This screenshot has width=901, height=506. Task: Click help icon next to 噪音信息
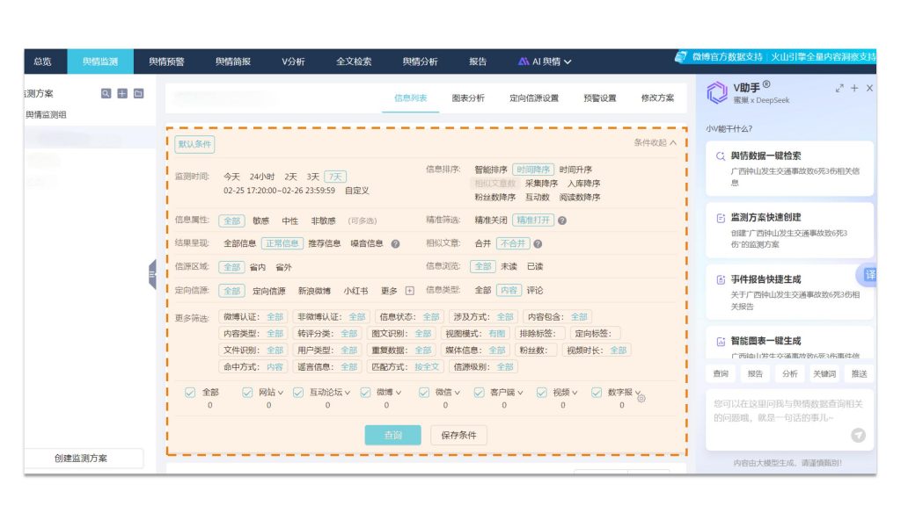pos(395,244)
